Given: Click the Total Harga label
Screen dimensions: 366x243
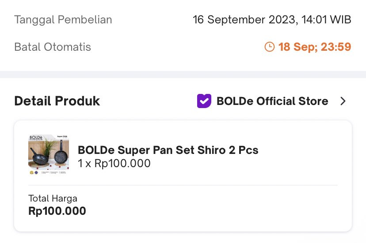Looking at the screenshot, I should click(53, 198).
